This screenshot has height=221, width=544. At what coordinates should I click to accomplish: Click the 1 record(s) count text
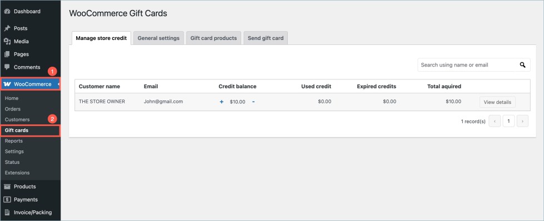(473, 122)
